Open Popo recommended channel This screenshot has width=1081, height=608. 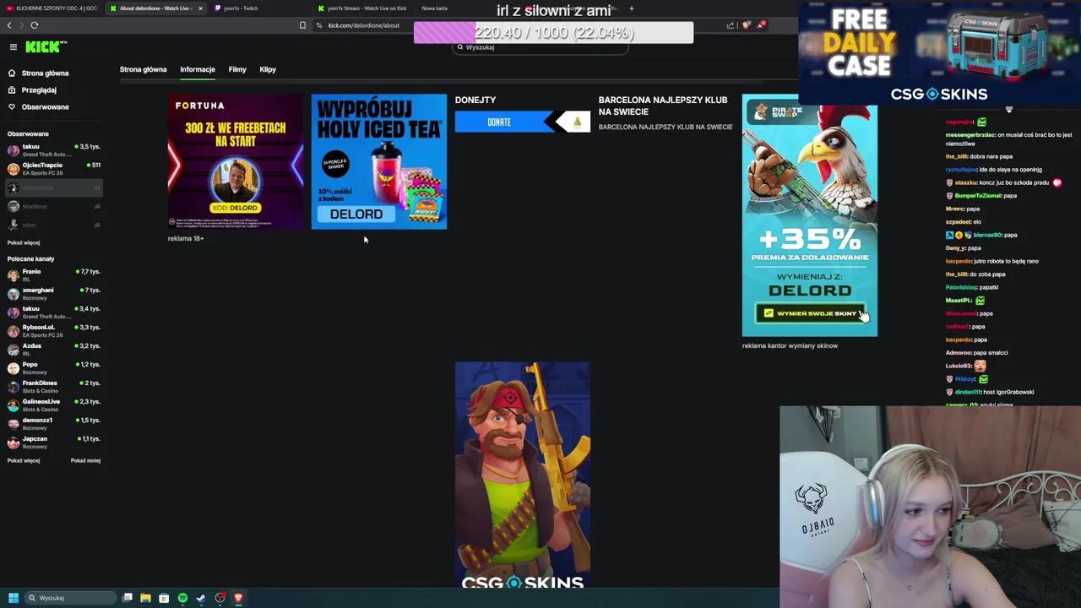point(54,368)
